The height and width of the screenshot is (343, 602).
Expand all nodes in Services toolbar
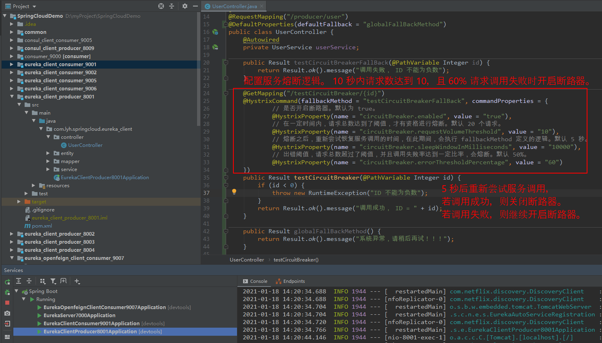coord(19,281)
